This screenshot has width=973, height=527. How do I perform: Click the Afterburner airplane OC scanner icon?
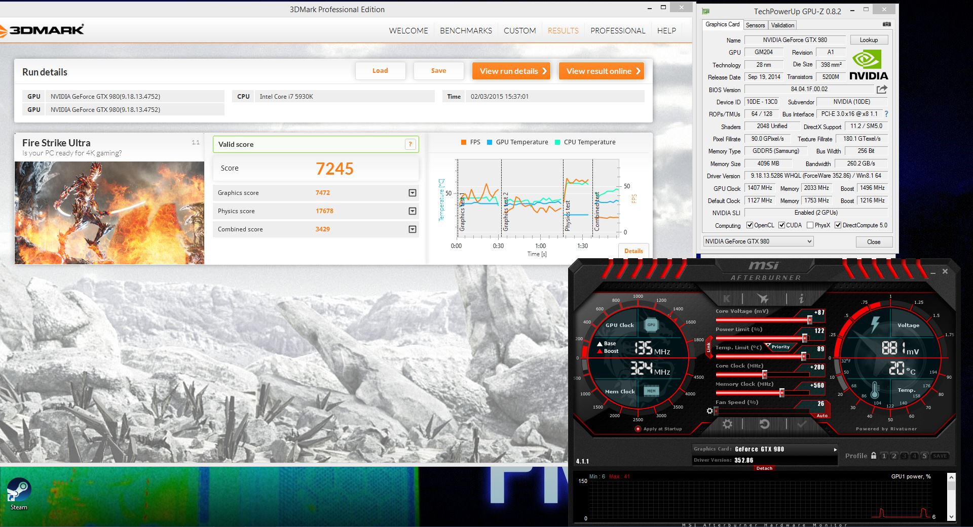763,298
